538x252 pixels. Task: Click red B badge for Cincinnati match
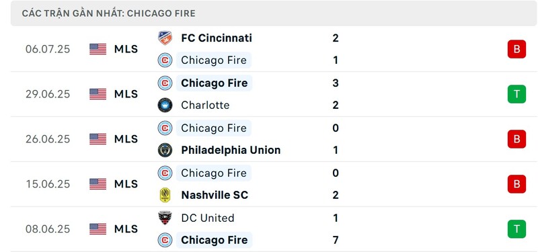point(516,49)
